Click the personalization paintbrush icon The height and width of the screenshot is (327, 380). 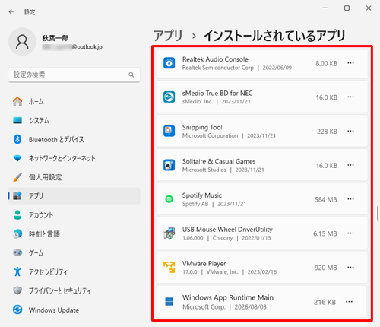[17, 177]
